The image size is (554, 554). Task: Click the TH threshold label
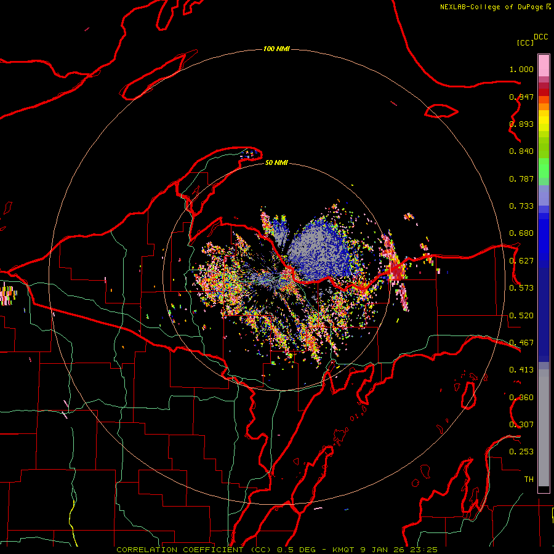pos(529,480)
